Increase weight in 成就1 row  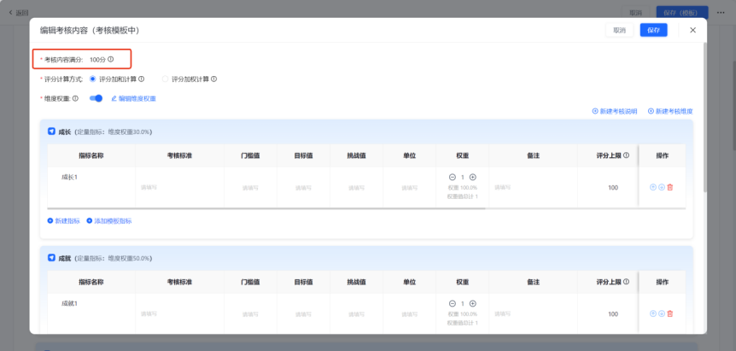[x=473, y=304]
